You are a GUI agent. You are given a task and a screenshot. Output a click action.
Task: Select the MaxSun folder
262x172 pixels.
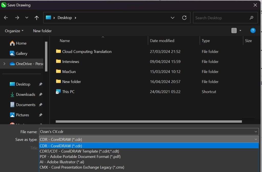pyautogui.click(x=69, y=72)
